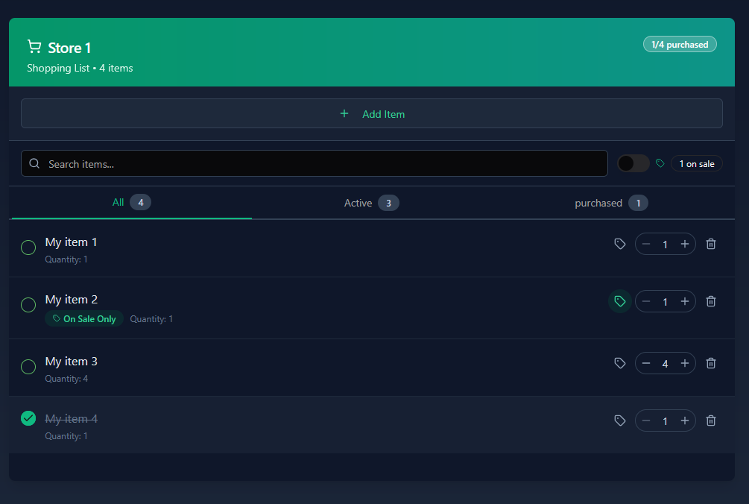Screen dimensions: 749x504
Task: Increase quantity of My item 3
Action: tap(684, 363)
